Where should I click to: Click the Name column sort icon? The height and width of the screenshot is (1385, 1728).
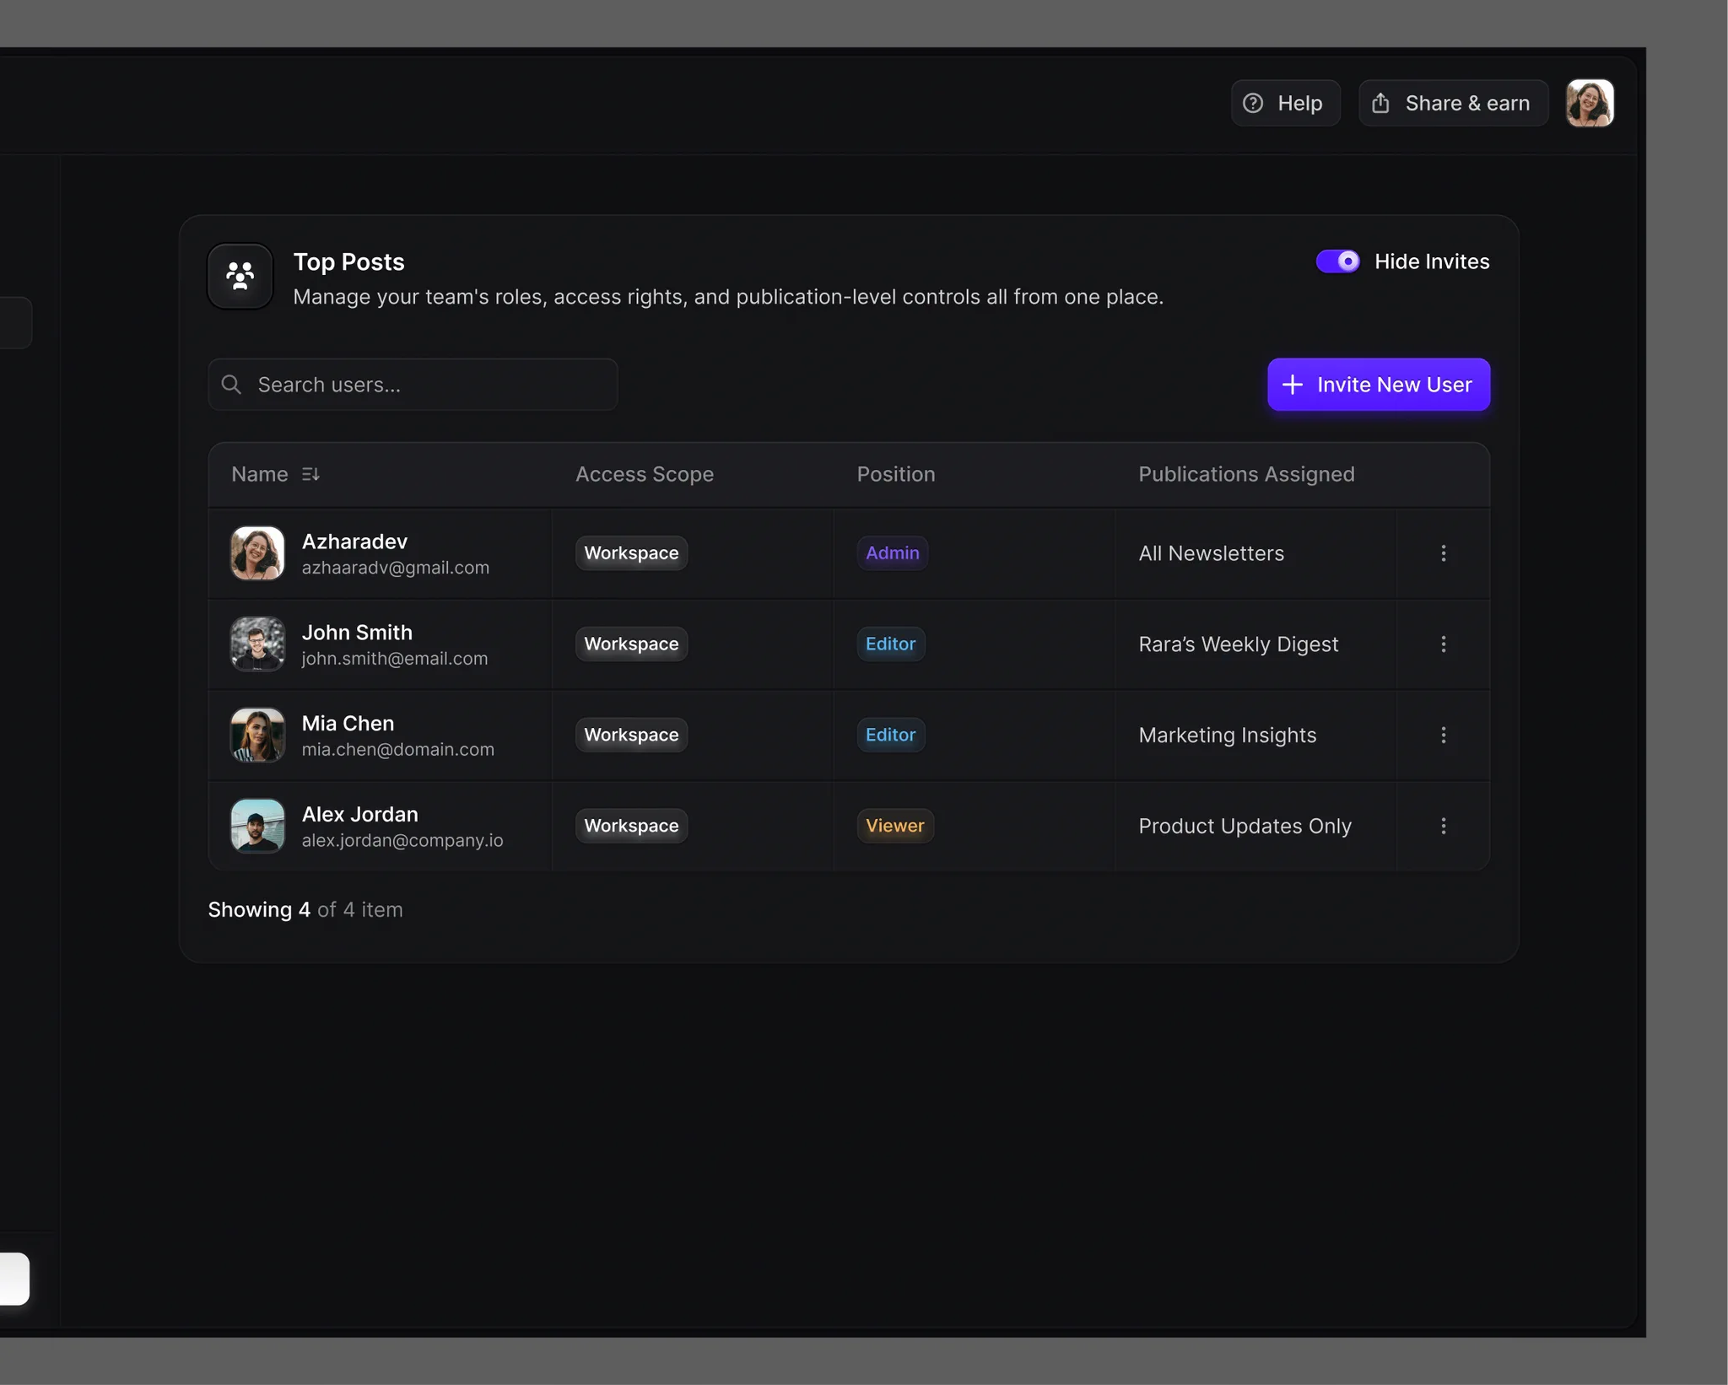click(310, 474)
